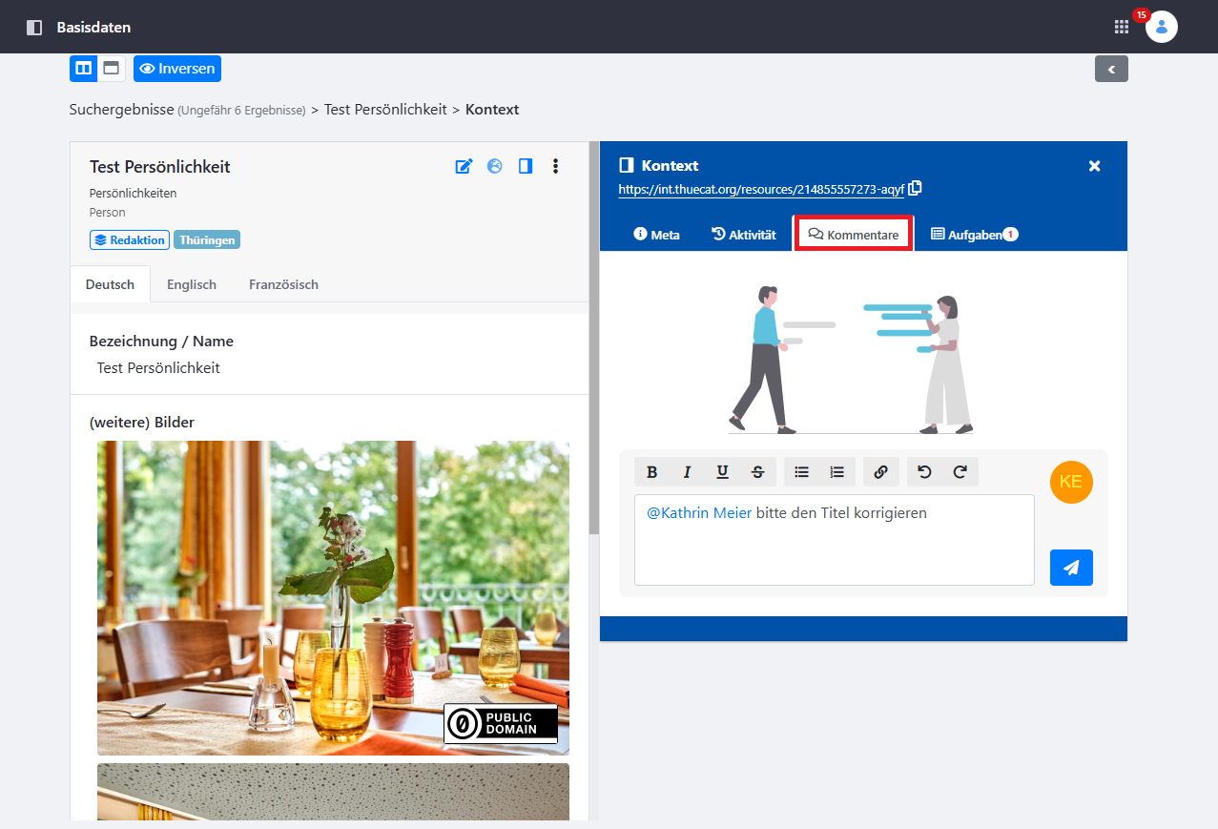Image resolution: width=1218 pixels, height=829 pixels.
Task: Switch to single window view layout
Action: [111, 69]
